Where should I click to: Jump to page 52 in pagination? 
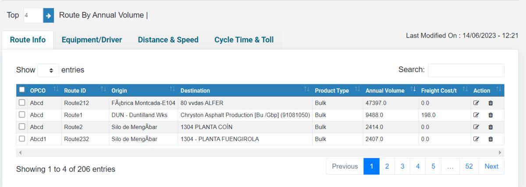coord(469,166)
